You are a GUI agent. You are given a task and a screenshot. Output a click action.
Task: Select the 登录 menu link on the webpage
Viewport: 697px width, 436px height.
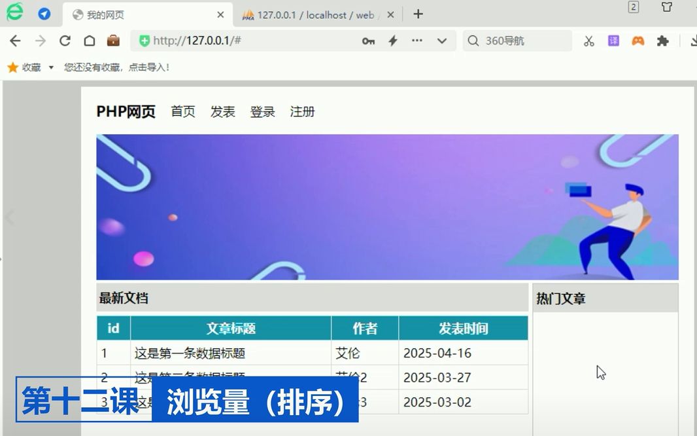click(262, 112)
